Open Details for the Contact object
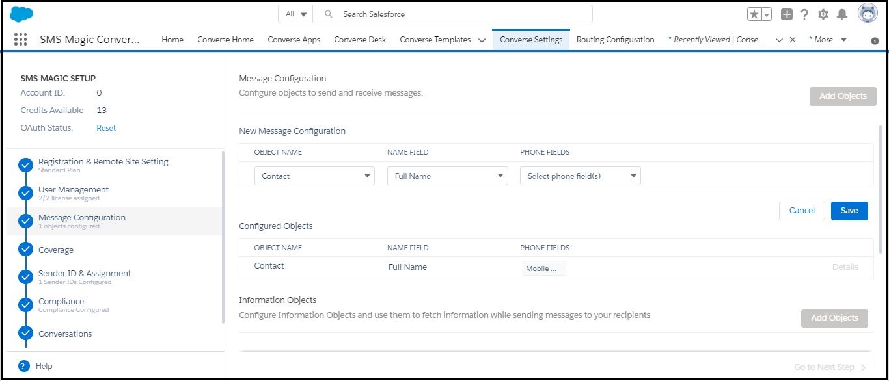 pyautogui.click(x=845, y=267)
